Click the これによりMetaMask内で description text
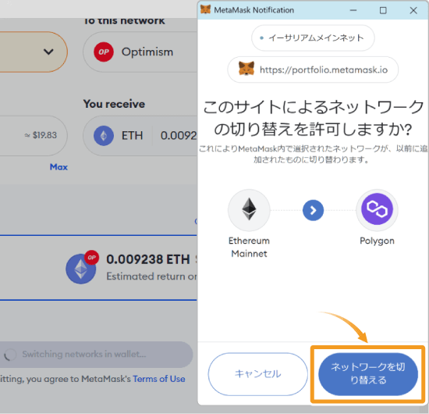429x414 pixels. 313,154
